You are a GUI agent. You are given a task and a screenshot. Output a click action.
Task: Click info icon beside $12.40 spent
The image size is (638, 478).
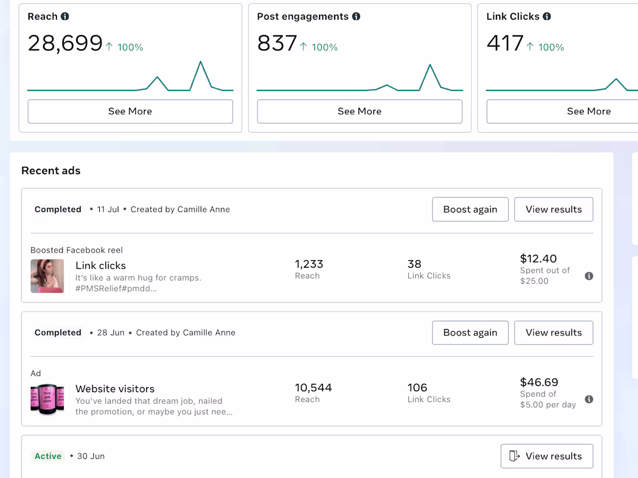[589, 276]
